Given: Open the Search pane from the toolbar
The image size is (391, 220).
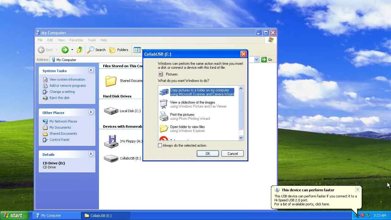Looking at the screenshot, I should tap(96, 50).
